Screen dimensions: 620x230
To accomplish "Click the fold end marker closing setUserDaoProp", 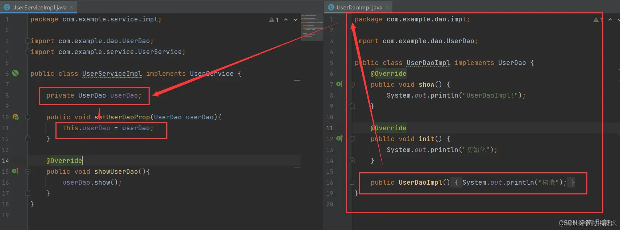I will pyautogui.click(x=28, y=139).
